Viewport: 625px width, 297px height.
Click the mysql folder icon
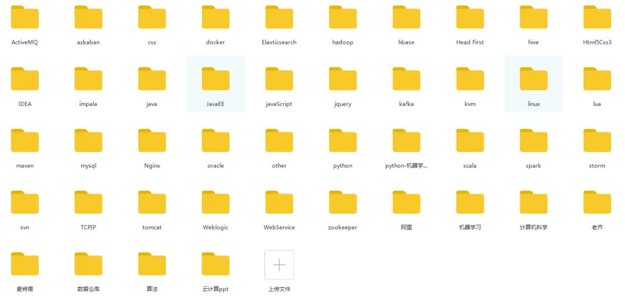coord(89,140)
